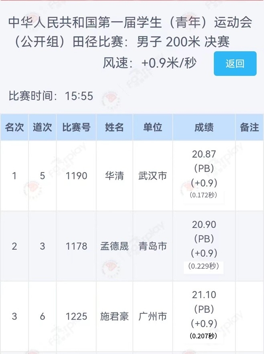The width and height of the screenshot is (264, 354).
Task: Select athlete name 施君豪
Action: (x=114, y=316)
